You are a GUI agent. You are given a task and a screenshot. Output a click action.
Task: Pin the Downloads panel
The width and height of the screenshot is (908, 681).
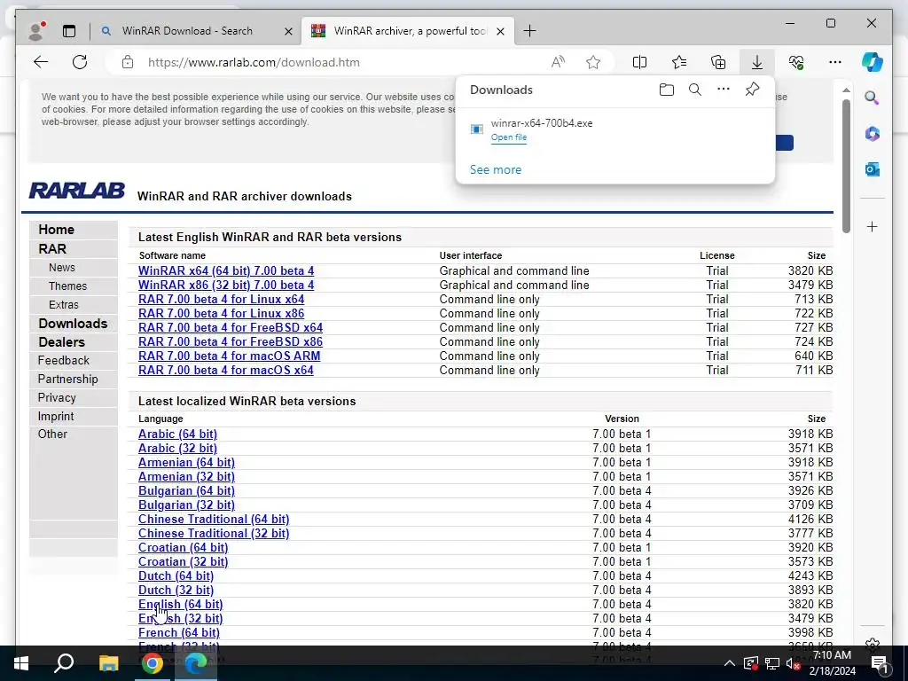pyautogui.click(x=752, y=90)
